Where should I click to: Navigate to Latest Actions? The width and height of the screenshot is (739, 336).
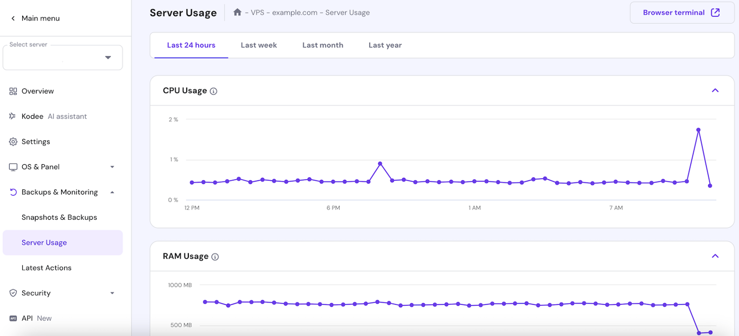pos(46,267)
